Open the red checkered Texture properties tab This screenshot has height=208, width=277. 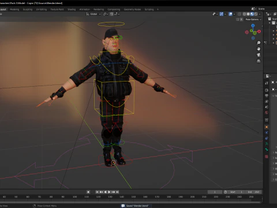point(267,157)
